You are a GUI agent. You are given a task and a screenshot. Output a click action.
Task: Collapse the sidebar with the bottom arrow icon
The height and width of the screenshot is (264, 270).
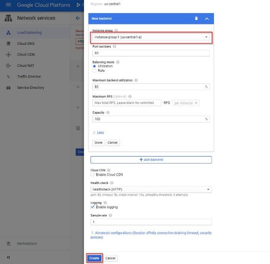tap(8, 257)
